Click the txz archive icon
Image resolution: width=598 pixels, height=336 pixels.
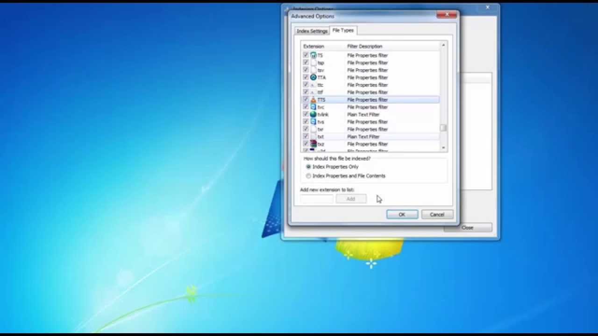[x=313, y=144]
